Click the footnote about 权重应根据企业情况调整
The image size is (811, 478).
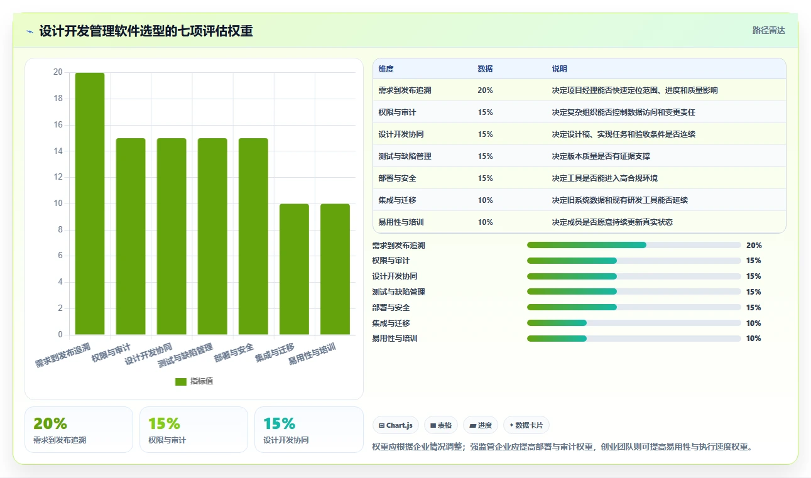[562, 447]
